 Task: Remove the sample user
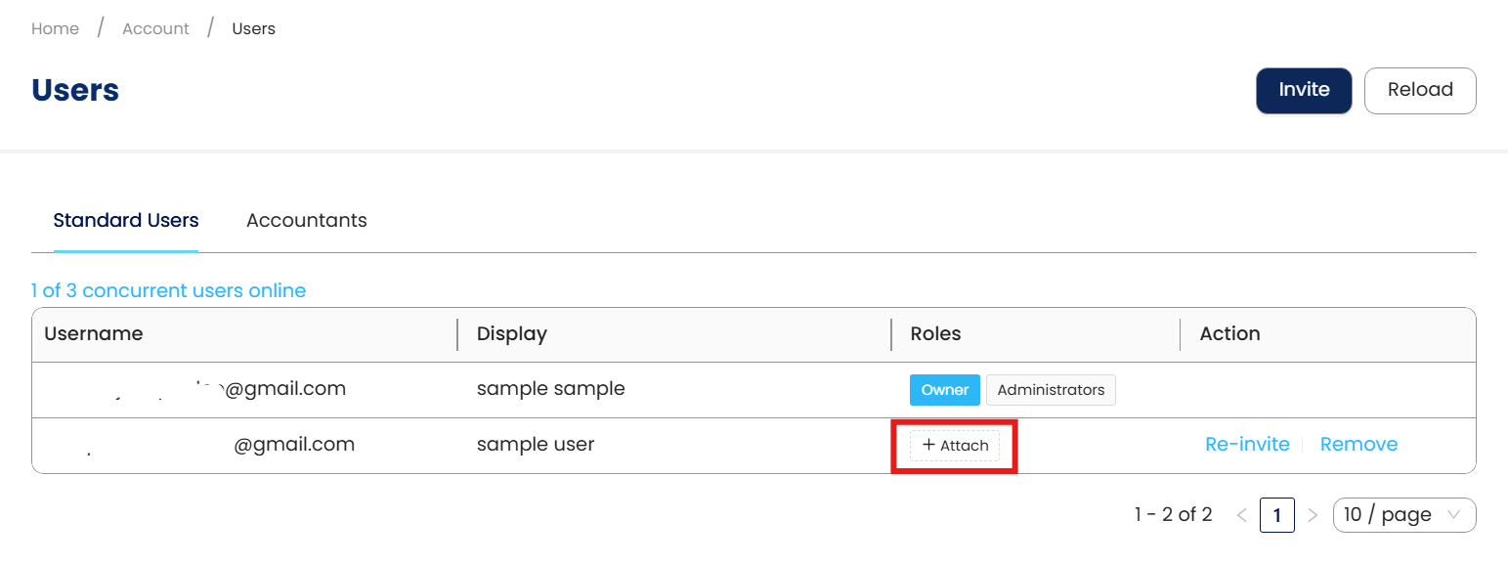pos(1358,445)
